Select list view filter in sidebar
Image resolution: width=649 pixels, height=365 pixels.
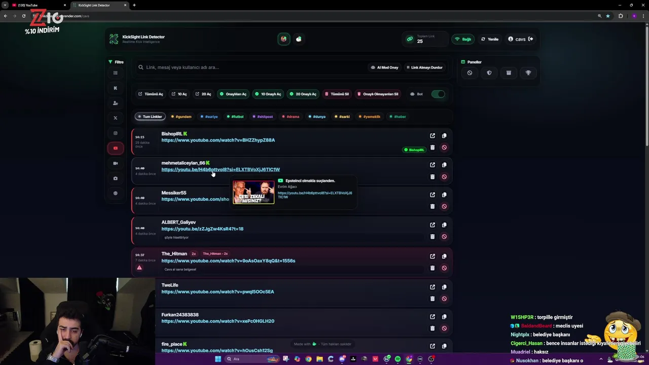click(116, 73)
